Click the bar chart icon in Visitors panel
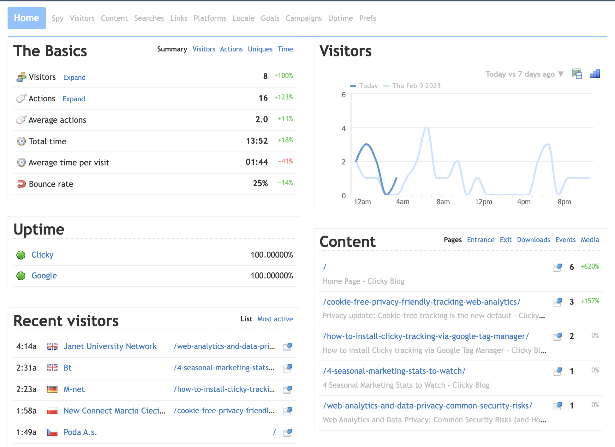This screenshot has width=615, height=447. click(x=594, y=74)
